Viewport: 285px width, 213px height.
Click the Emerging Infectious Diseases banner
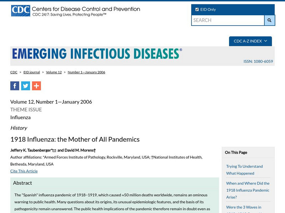point(97,54)
